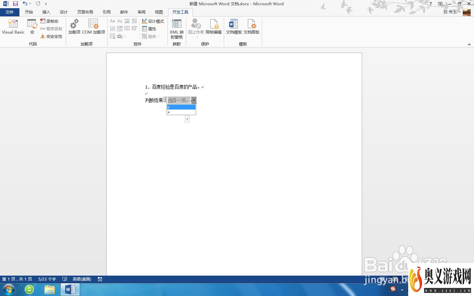Open the 宏 macros dialog

[32, 27]
